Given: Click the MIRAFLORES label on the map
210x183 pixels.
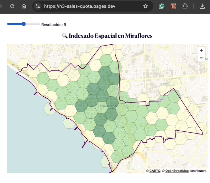Looking at the screenshot, I should pos(108,106).
